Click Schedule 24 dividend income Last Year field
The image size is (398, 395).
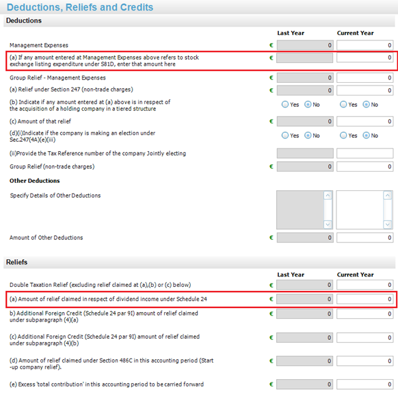[305, 299]
